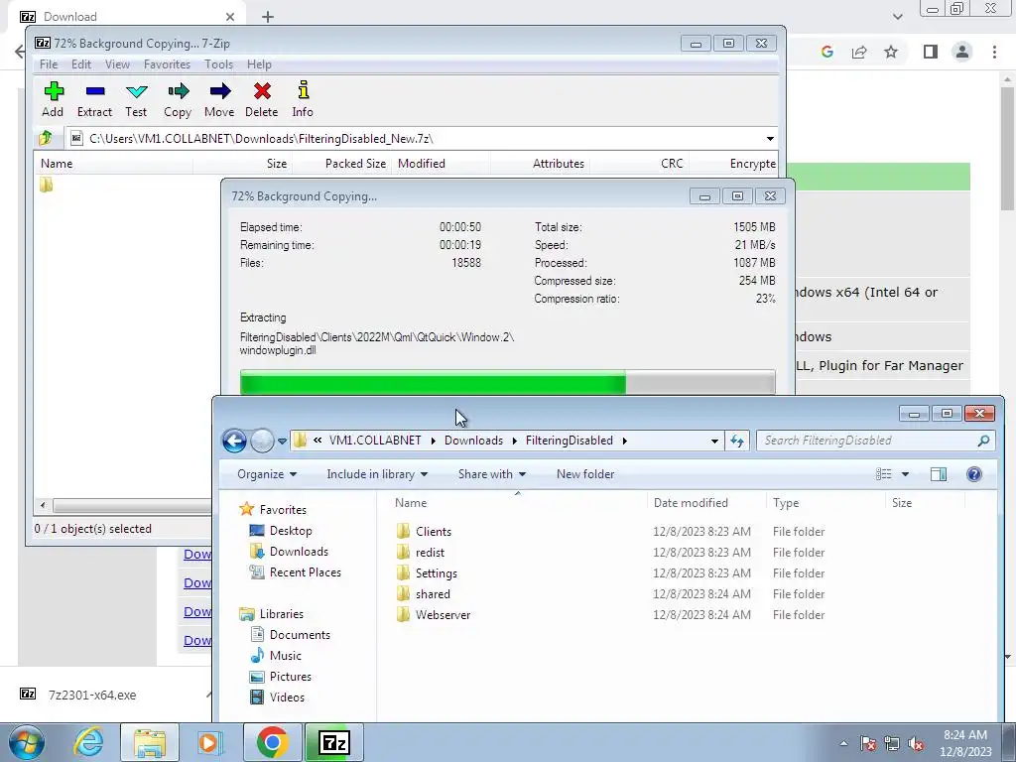Refresh the FilteringDisabled folder view

(737, 441)
